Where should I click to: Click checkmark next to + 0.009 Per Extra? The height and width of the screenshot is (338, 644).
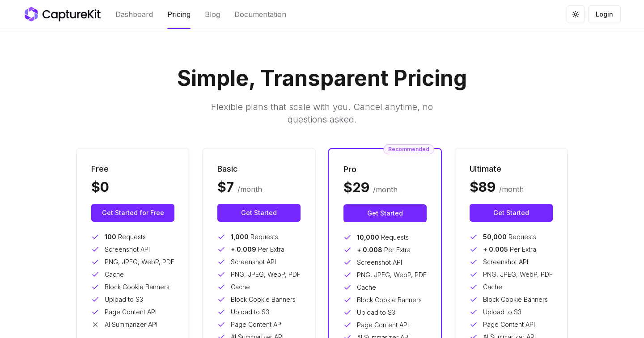pos(221,249)
